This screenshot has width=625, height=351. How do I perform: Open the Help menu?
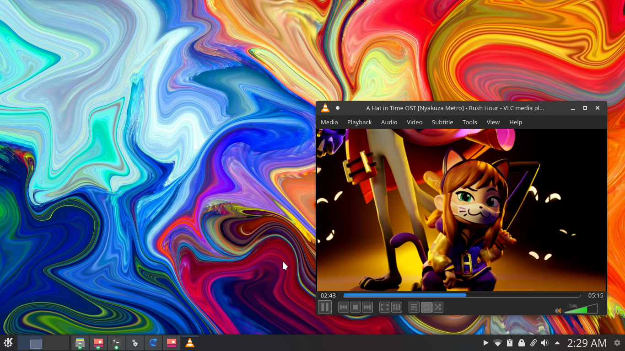point(516,122)
